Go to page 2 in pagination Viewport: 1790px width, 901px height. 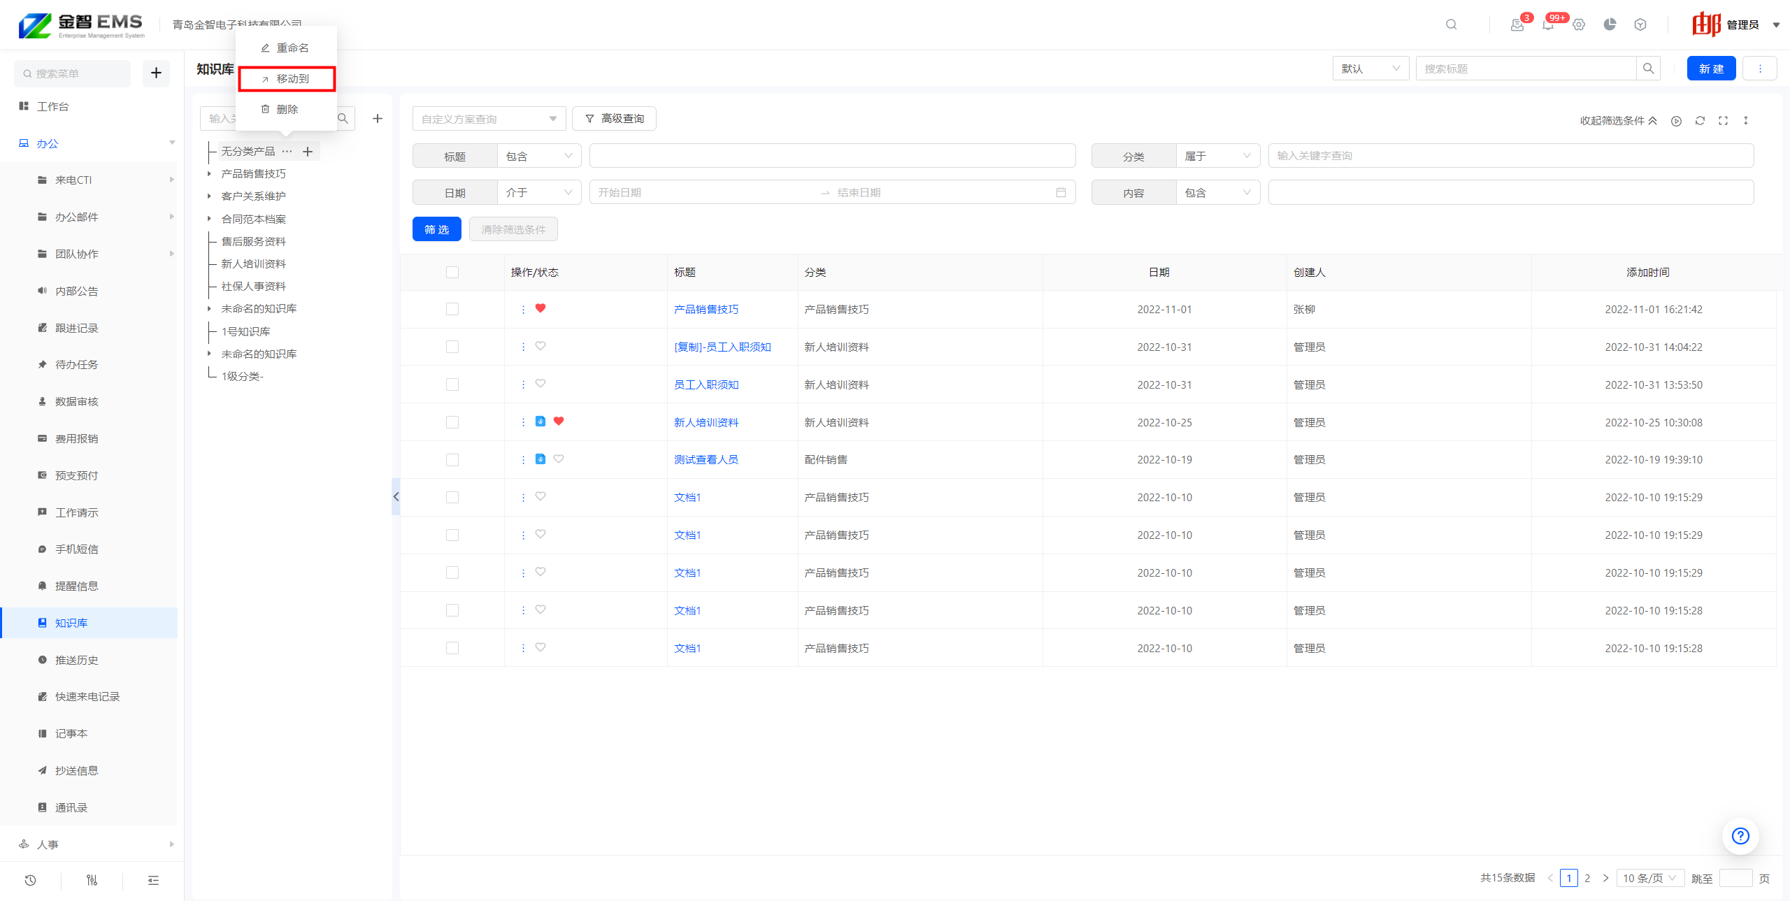point(1587,879)
